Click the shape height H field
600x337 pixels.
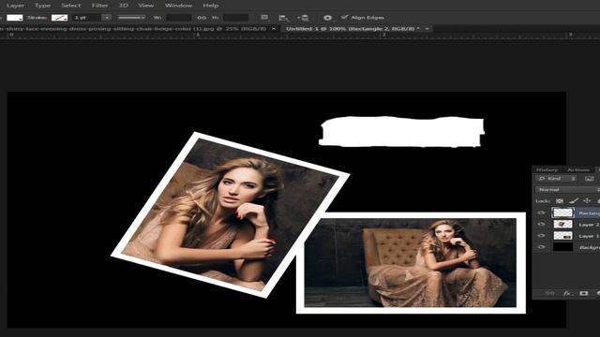(x=235, y=18)
